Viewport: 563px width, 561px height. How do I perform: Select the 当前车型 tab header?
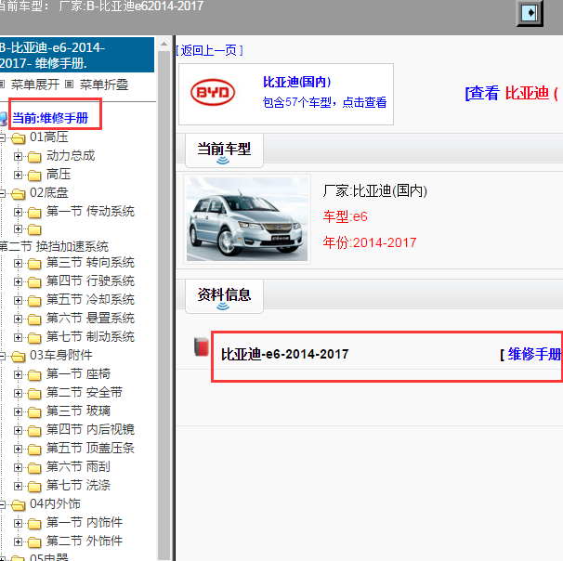tap(224, 150)
